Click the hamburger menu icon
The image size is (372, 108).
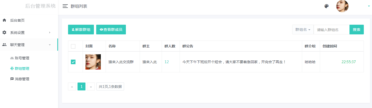[x=65, y=6]
